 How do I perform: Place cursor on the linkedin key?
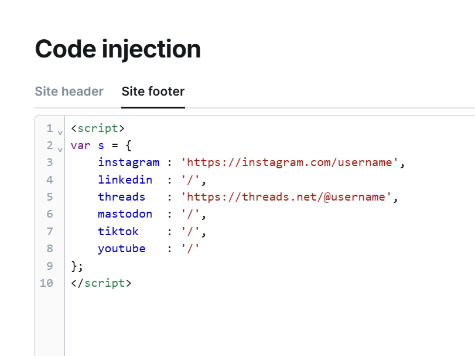(x=125, y=179)
